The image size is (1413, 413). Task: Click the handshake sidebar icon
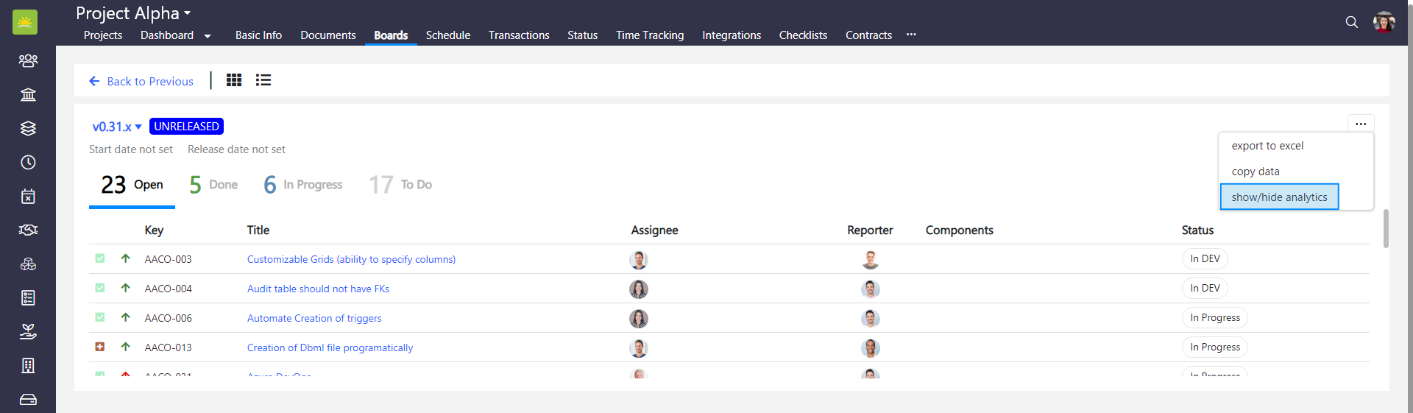[28, 230]
